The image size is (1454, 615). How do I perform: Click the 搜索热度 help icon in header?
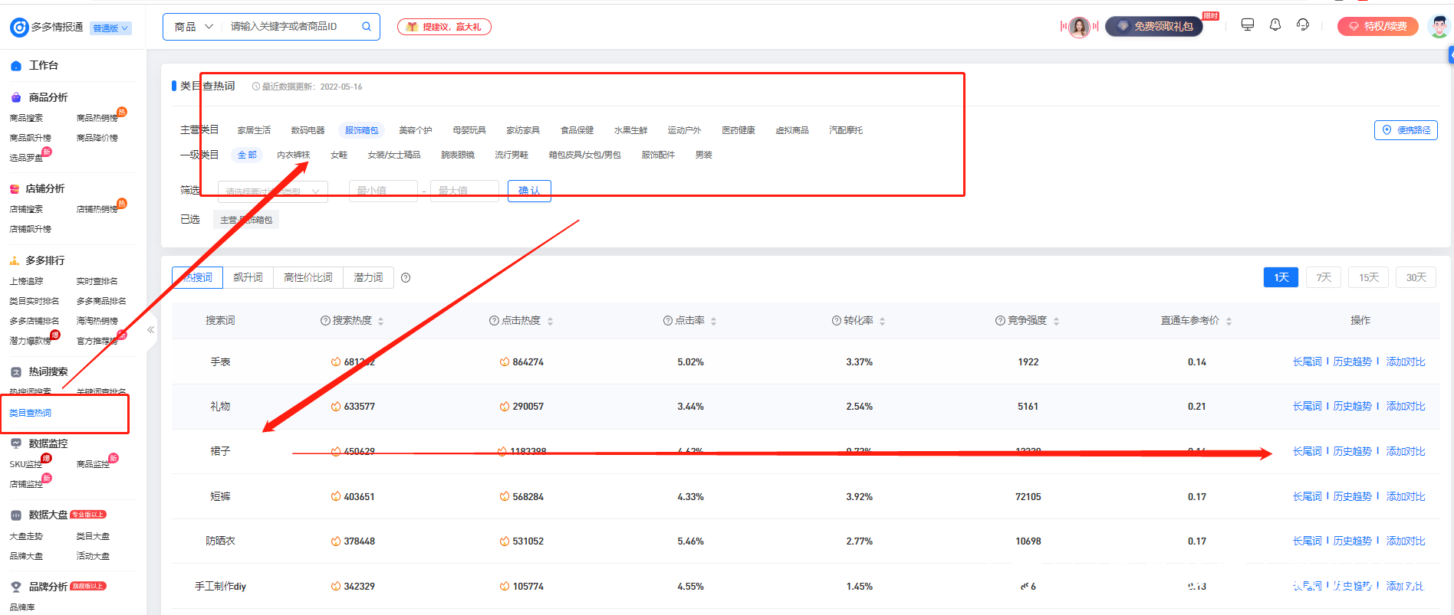325,321
